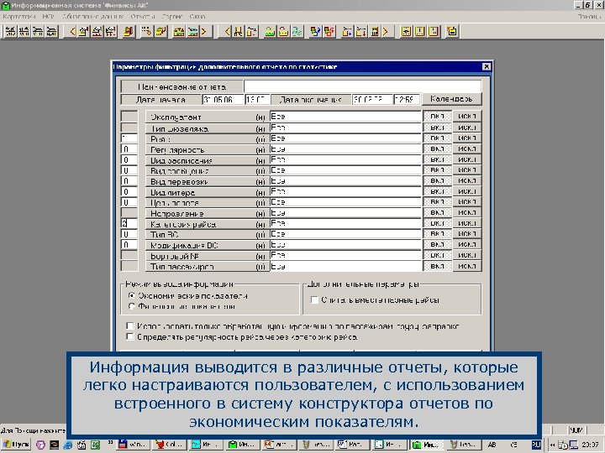Click the green padlock toolbar icon
605x453 pixels.
click(270, 31)
